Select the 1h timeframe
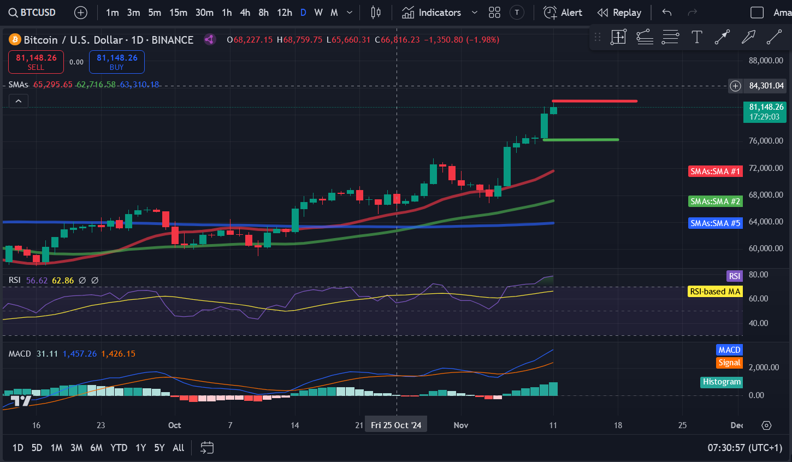The width and height of the screenshot is (792, 462). pos(227,13)
